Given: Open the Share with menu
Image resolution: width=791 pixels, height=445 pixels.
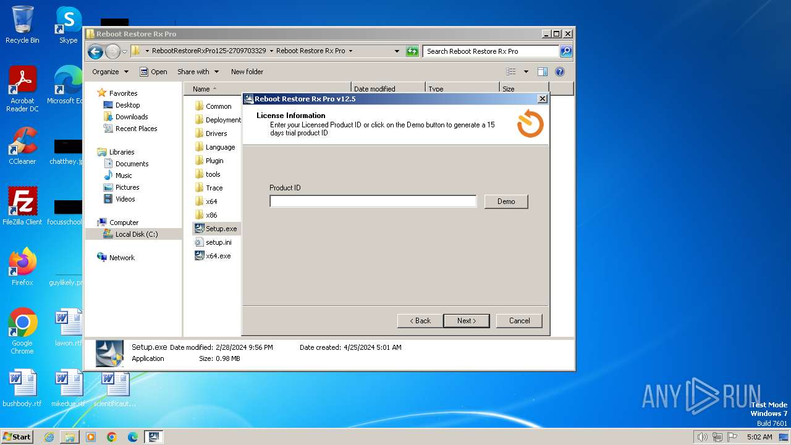Looking at the screenshot, I should (x=198, y=72).
